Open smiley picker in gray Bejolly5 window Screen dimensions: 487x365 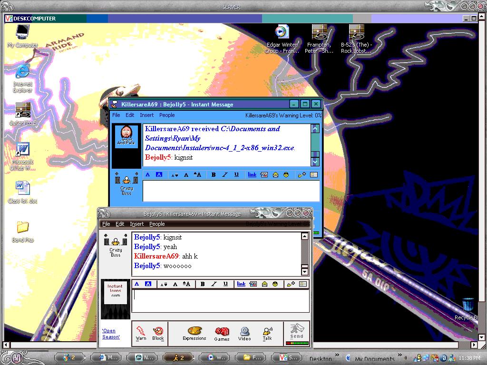[275, 284]
